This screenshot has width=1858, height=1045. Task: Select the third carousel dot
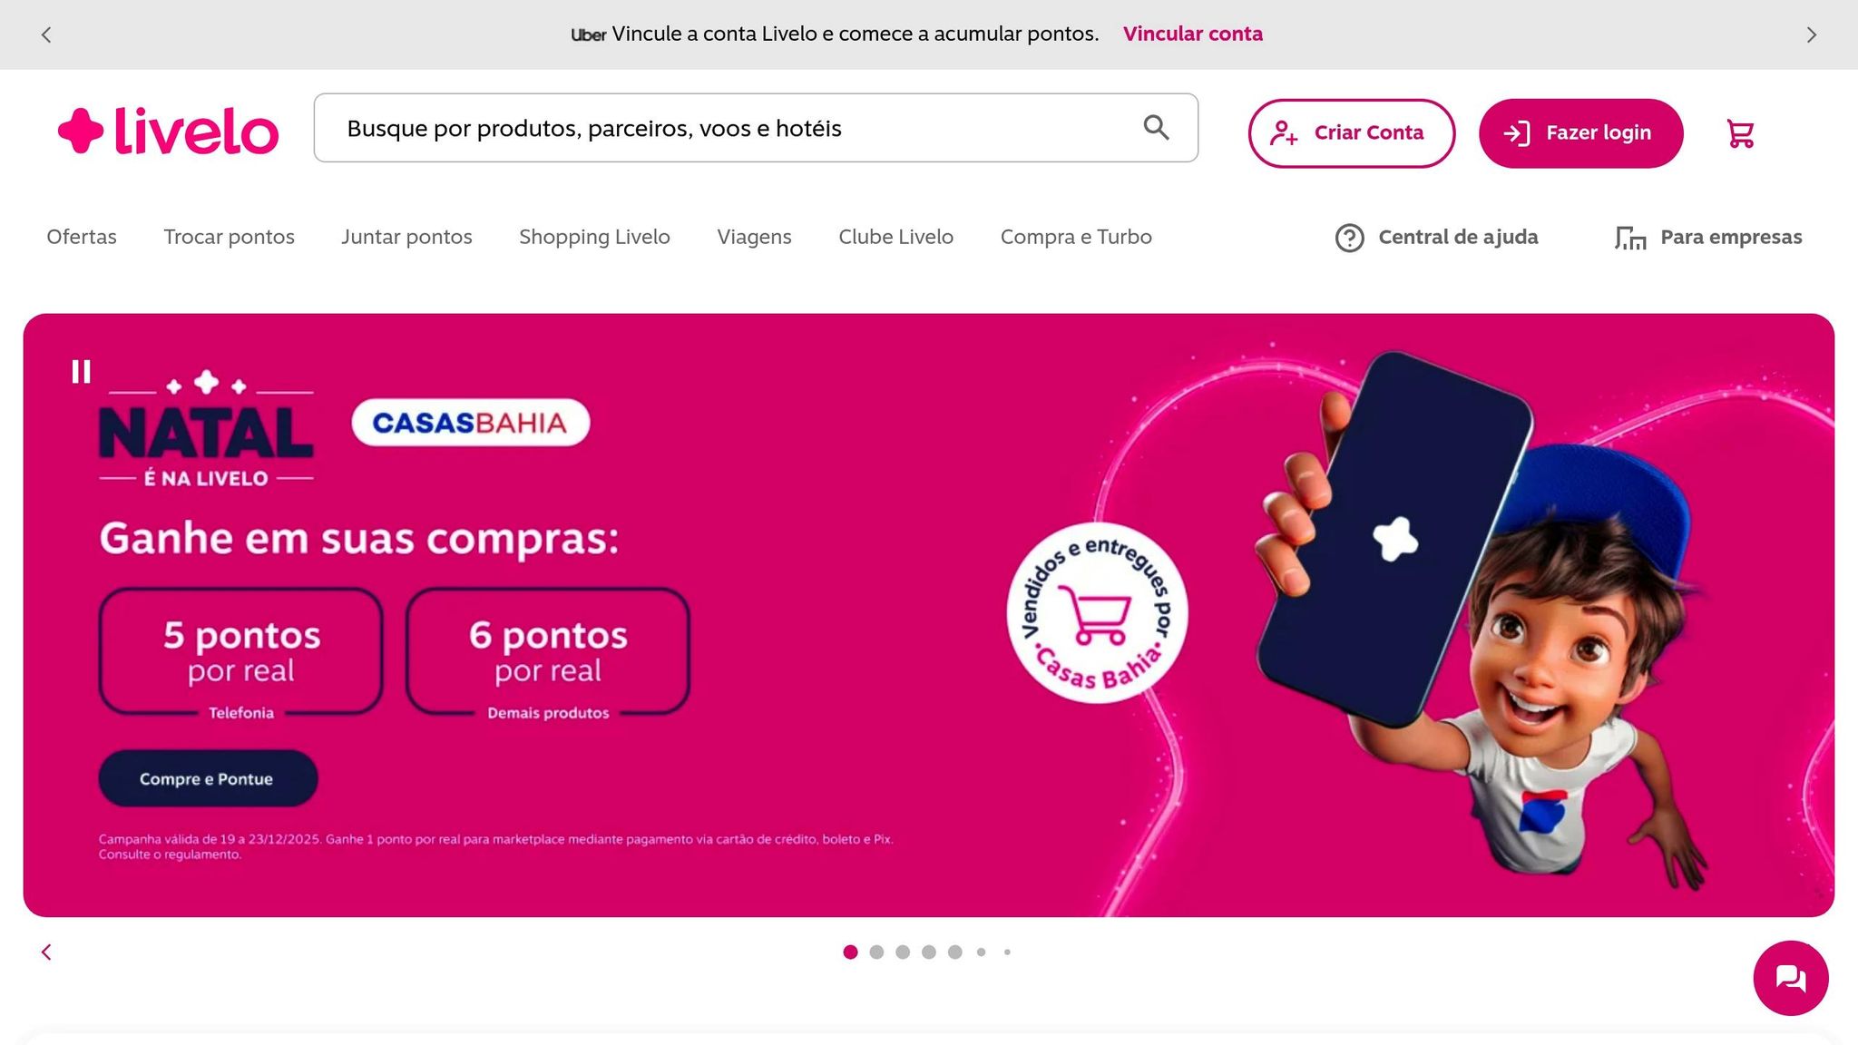click(x=903, y=952)
